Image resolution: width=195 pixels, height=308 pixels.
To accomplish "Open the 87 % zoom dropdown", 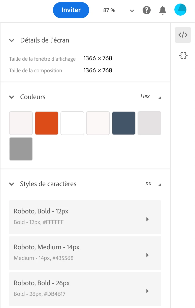I will pyautogui.click(x=119, y=10).
